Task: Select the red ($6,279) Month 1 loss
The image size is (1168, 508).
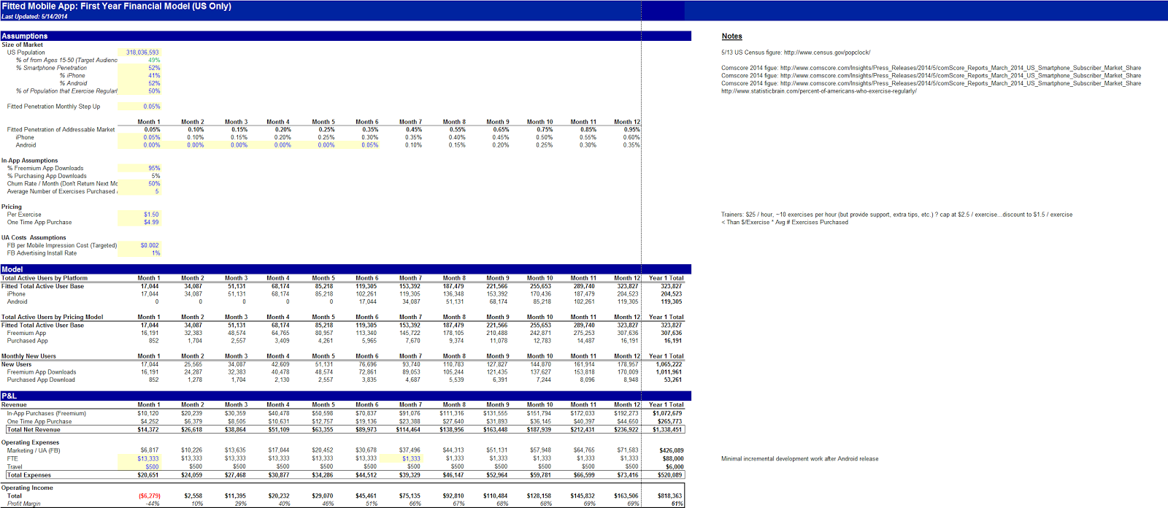Action: coord(149,496)
